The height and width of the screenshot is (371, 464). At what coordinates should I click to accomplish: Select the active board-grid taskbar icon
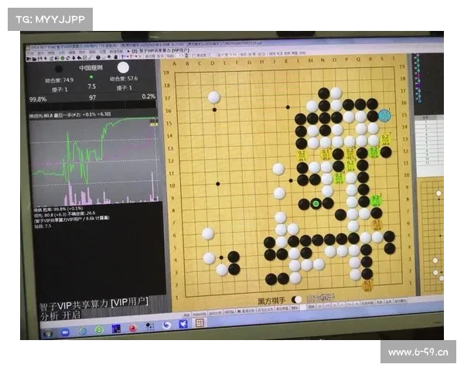200,323
